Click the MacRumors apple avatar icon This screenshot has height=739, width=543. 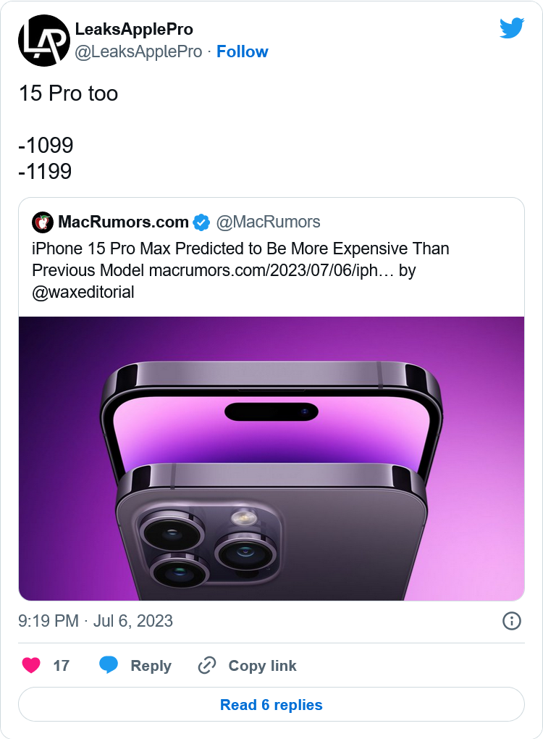click(x=43, y=222)
